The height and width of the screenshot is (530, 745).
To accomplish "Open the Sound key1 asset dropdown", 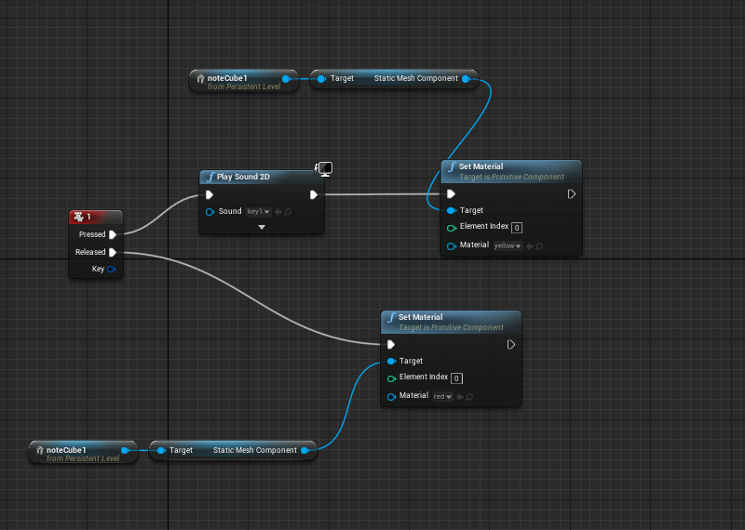I will [x=258, y=212].
